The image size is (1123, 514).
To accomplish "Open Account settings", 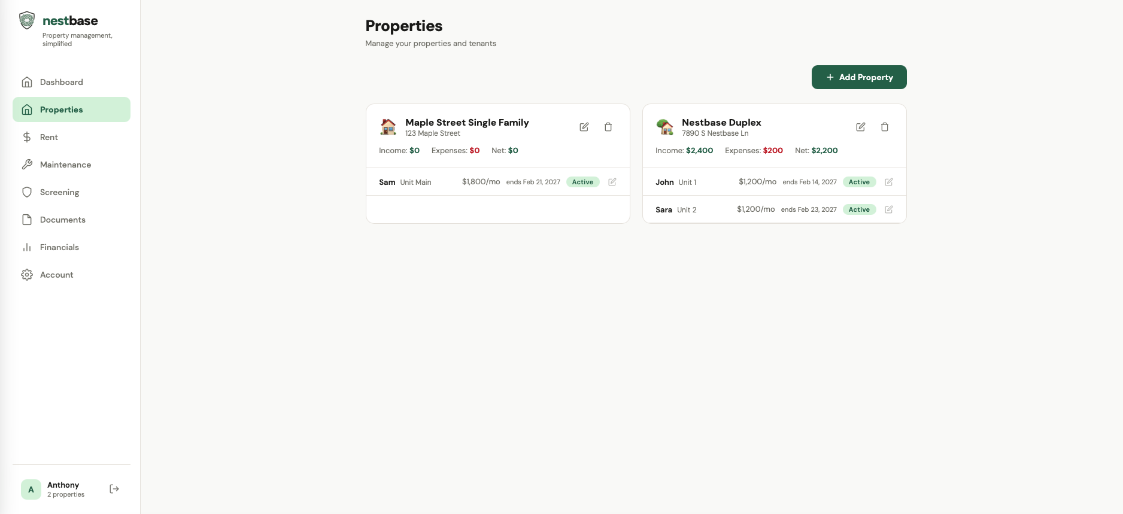I will (56, 275).
